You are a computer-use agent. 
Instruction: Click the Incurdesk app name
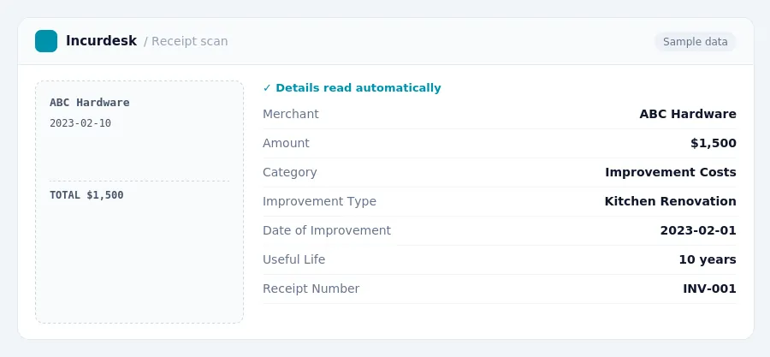[x=101, y=41]
